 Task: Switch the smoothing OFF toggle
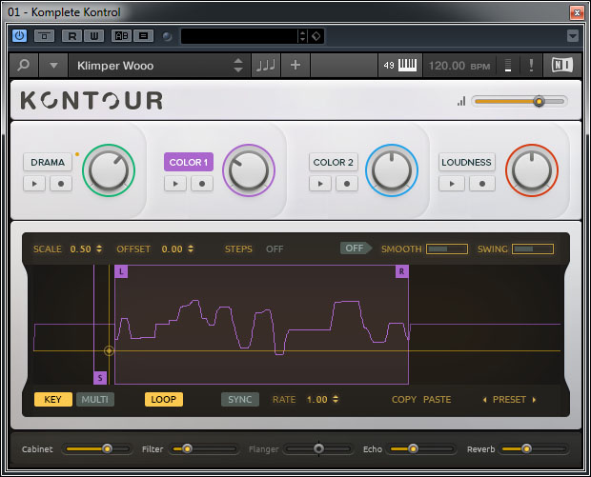point(356,248)
